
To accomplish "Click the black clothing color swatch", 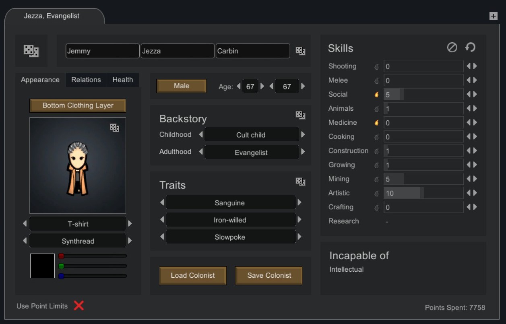I will click(42, 266).
